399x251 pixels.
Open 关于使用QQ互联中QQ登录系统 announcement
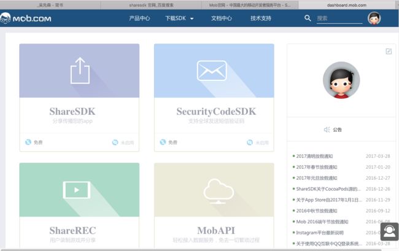[329, 244]
